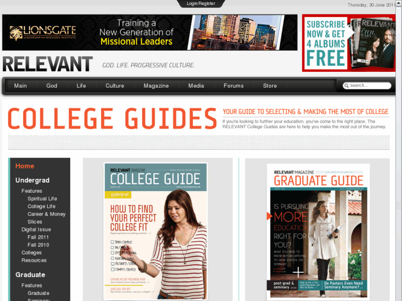Image resolution: width=402 pixels, height=301 pixels.
Task: Open the Colleges sidebar link
Action: click(x=32, y=252)
